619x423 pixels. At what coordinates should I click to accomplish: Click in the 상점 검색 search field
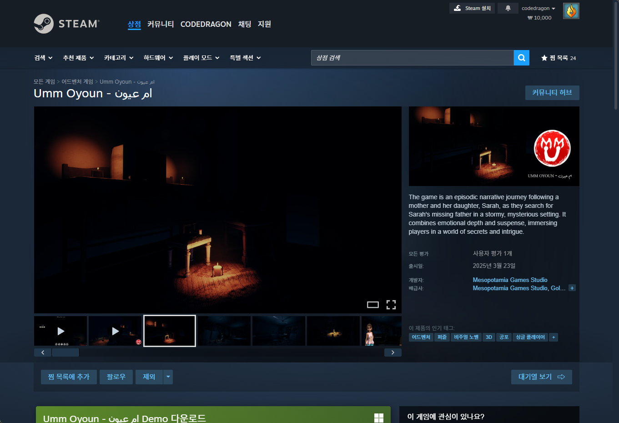pos(413,58)
